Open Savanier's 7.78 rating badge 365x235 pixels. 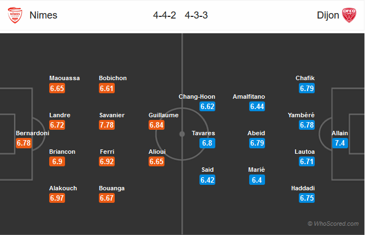click(x=107, y=125)
